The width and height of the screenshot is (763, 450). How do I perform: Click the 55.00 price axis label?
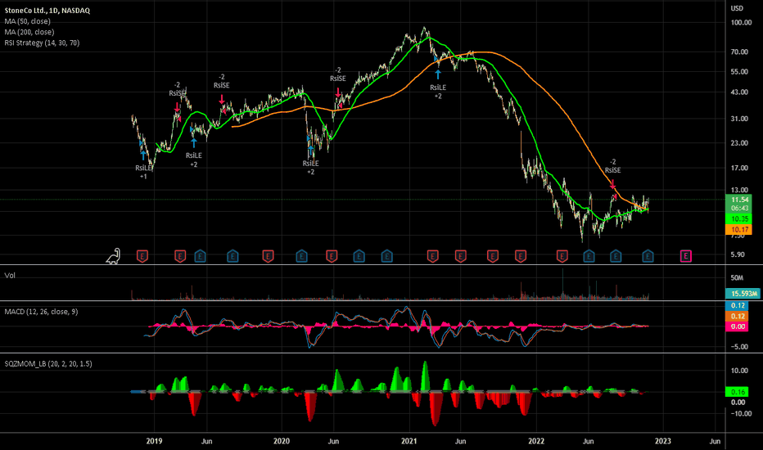coord(739,71)
